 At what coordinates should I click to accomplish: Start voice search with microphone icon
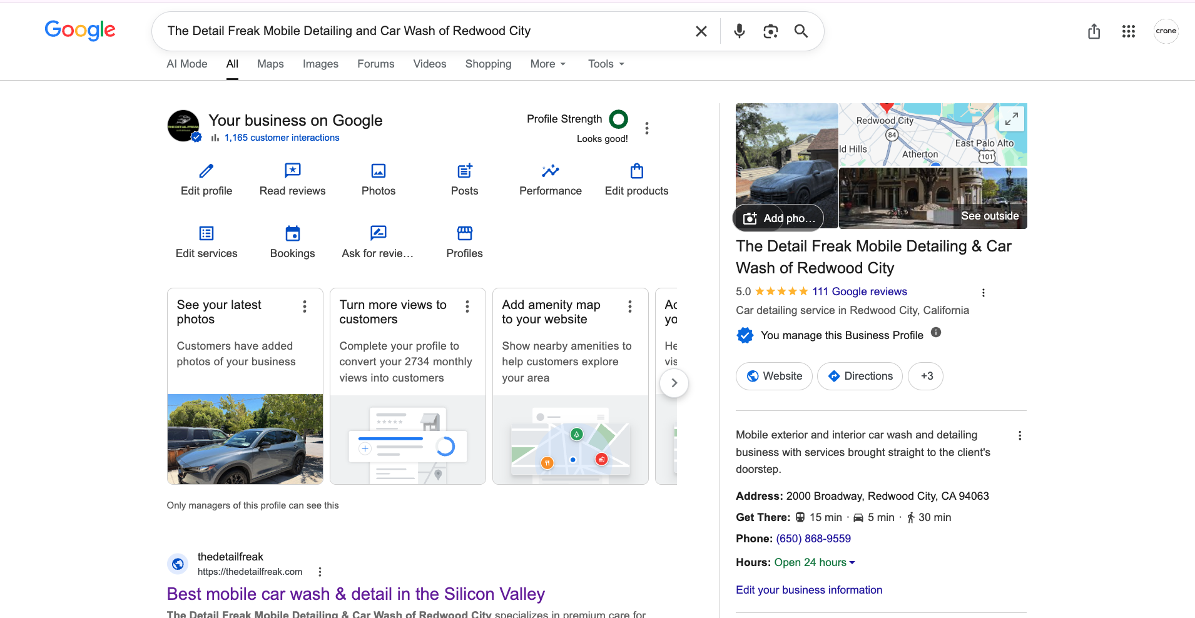740,31
